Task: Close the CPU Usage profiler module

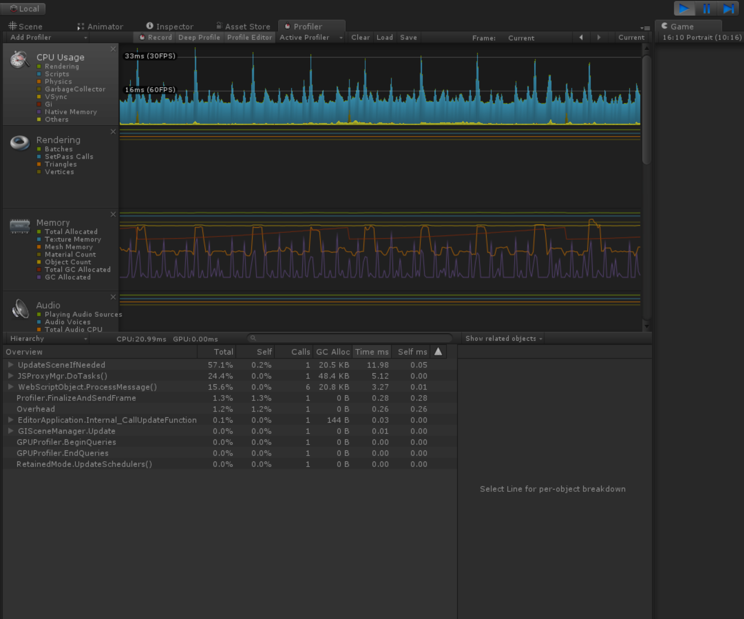Action: pos(113,49)
